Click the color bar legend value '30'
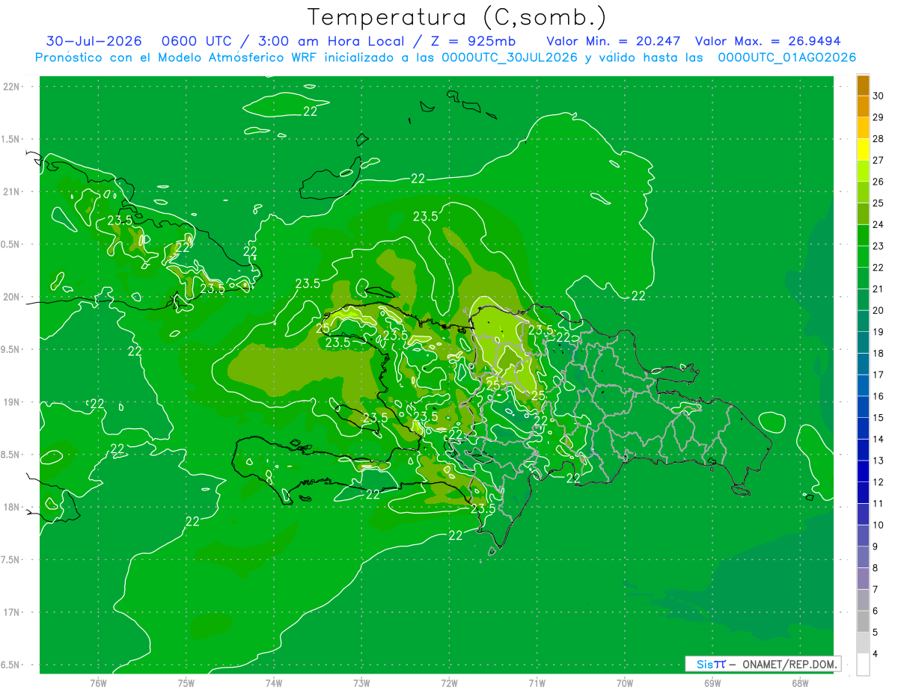Viewport: 898px width, 693px height. click(878, 96)
